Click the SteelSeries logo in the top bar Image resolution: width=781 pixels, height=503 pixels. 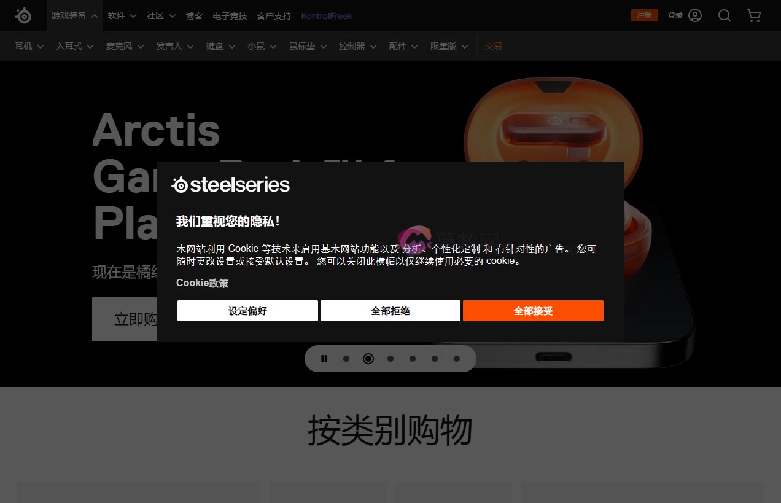pyautogui.click(x=23, y=15)
